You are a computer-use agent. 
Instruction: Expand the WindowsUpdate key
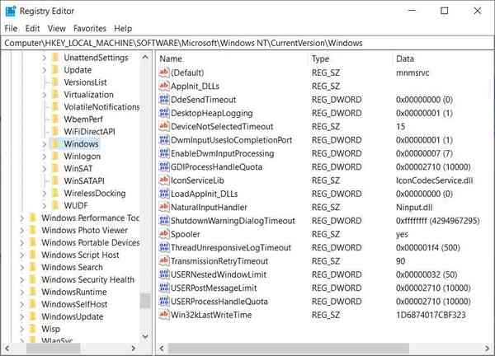(21, 316)
